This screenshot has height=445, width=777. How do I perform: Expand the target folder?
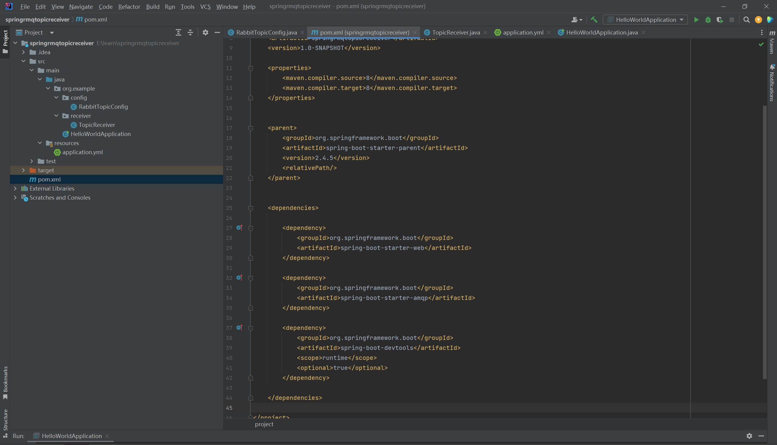[24, 170]
